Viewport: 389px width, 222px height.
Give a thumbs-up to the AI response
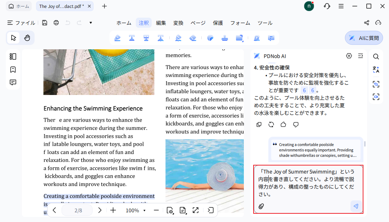283,124
